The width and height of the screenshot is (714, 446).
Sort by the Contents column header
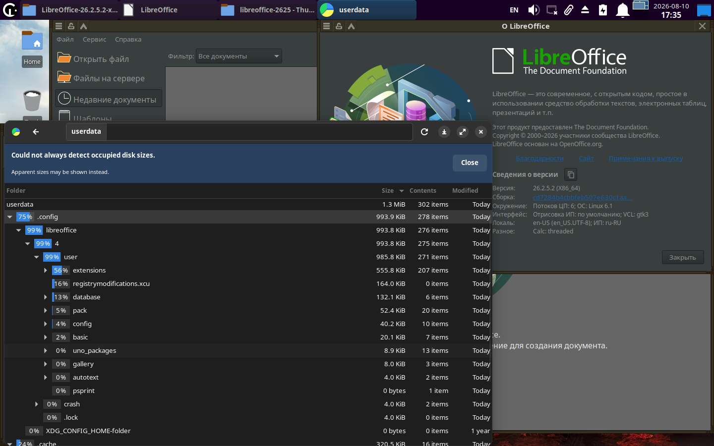423,191
